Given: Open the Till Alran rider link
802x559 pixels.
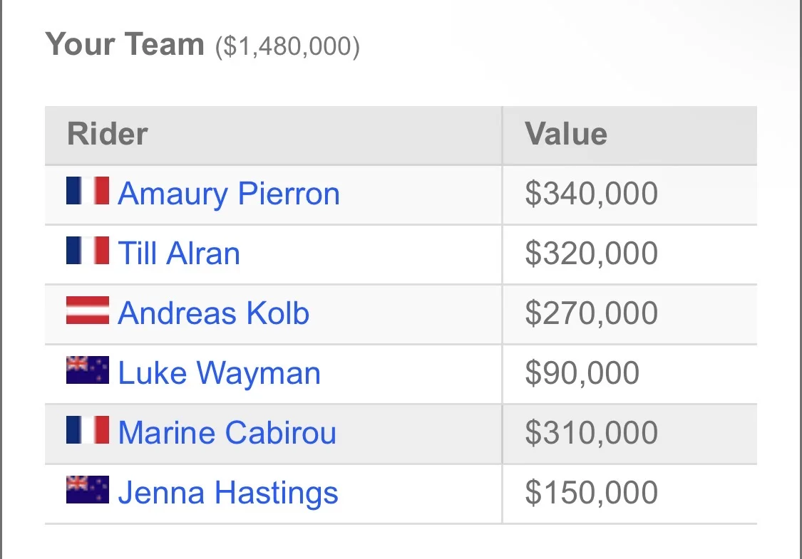Looking at the screenshot, I should point(179,253).
